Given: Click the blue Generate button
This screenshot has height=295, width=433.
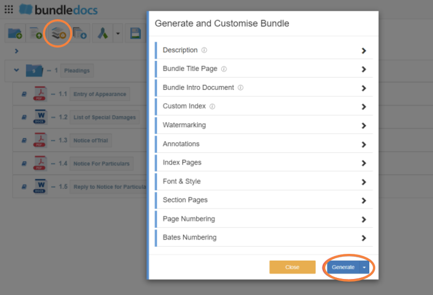Looking at the screenshot, I should [x=344, y=267].
